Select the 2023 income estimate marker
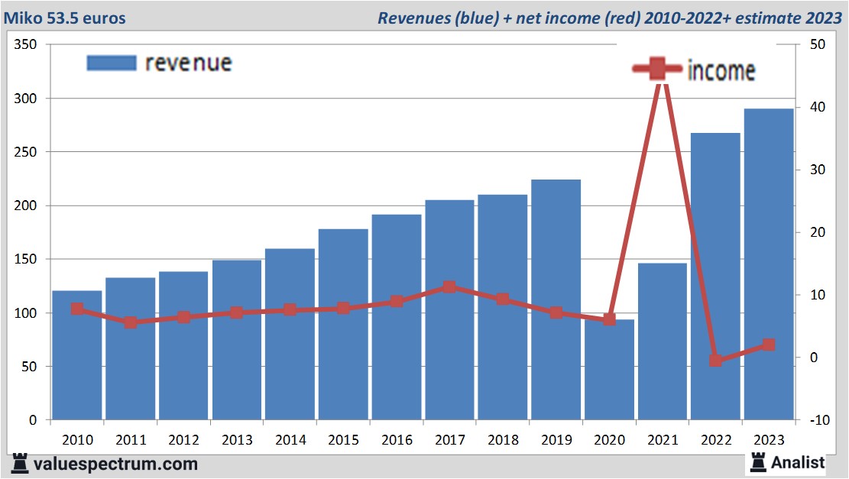 769,345
